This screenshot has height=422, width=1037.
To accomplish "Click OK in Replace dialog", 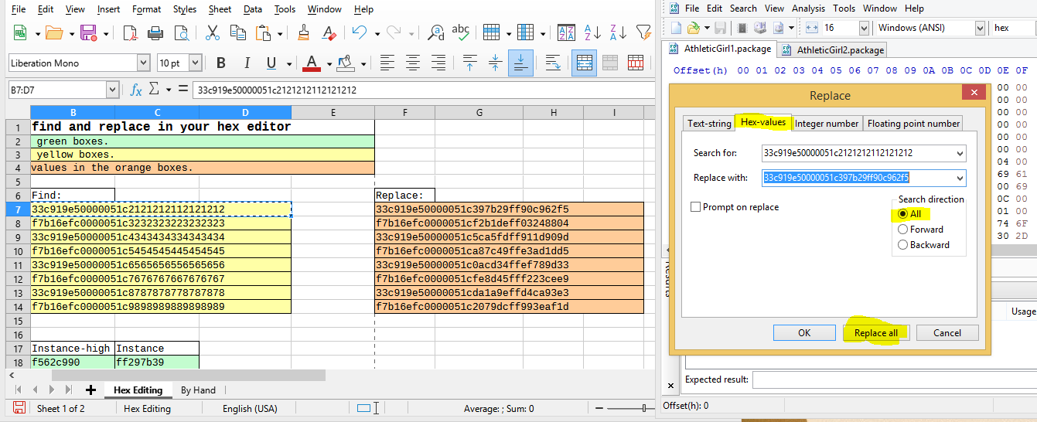I will (x=804, y=333).
